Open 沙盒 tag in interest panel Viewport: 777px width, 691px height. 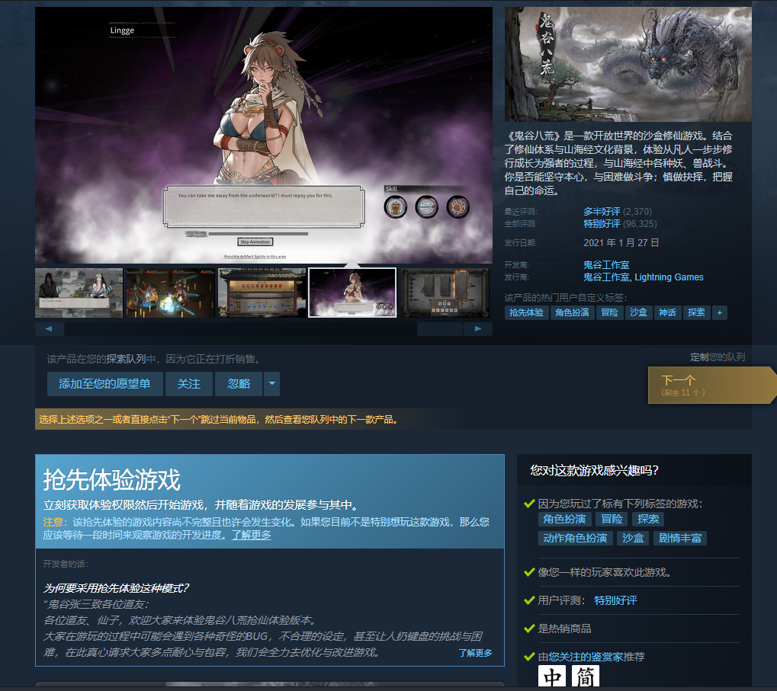pos(633,538)
